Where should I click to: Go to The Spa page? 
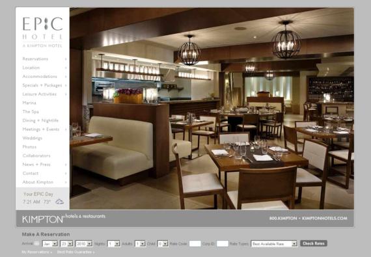(x=31, y=112)
